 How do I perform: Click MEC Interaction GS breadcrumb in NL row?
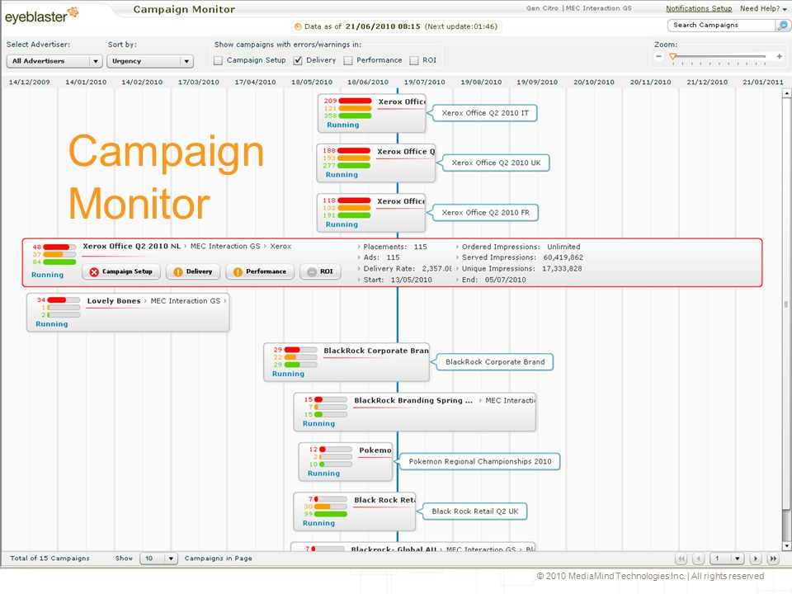point(224,247)
